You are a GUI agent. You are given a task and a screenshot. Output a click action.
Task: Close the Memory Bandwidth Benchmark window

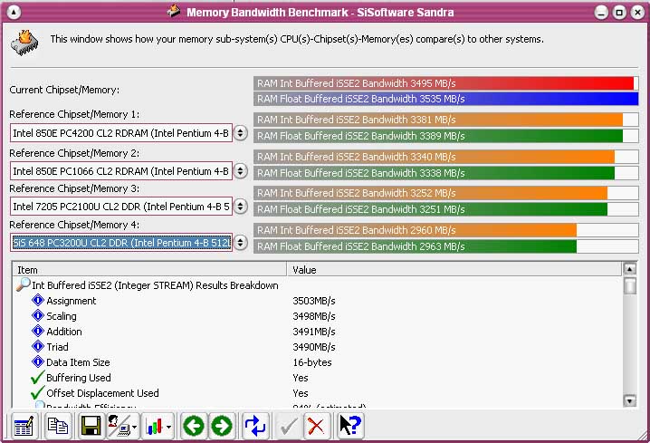(637, 13)
